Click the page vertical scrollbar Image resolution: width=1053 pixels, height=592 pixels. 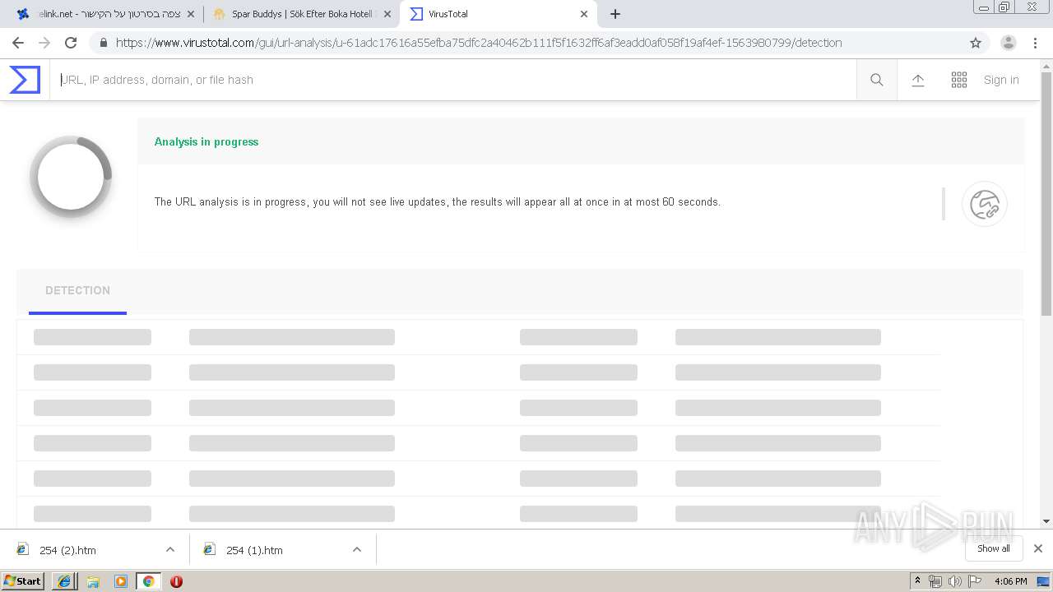(x=1046, y=193)
